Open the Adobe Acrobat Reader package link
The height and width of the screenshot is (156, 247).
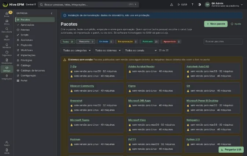pyautogui.click(x=141, y=66)
